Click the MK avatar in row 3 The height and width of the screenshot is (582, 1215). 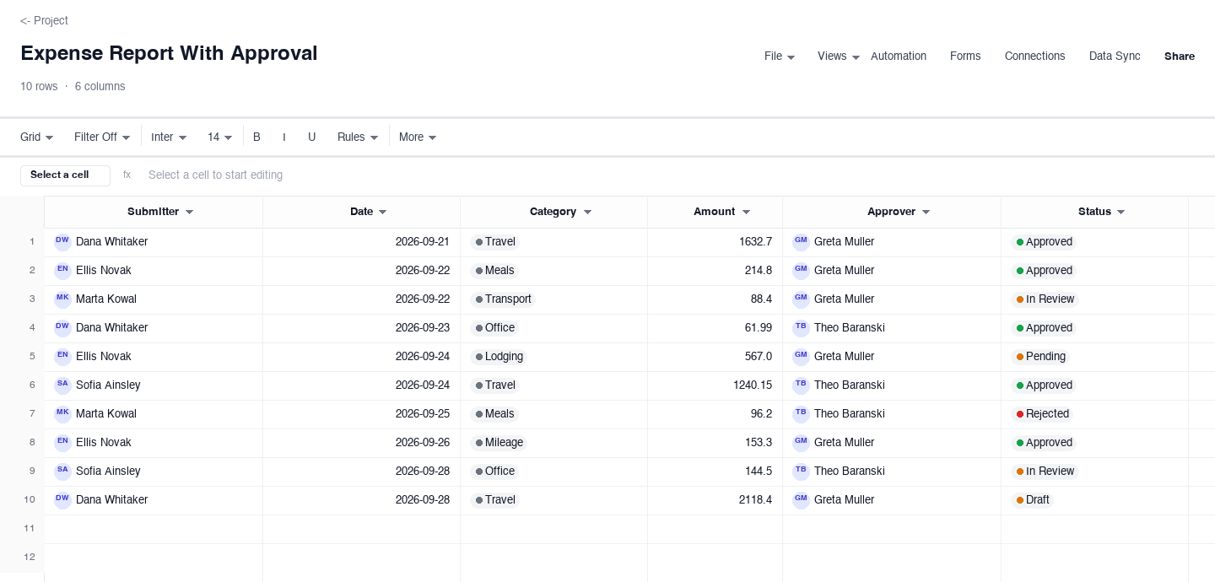click(62, 299)
